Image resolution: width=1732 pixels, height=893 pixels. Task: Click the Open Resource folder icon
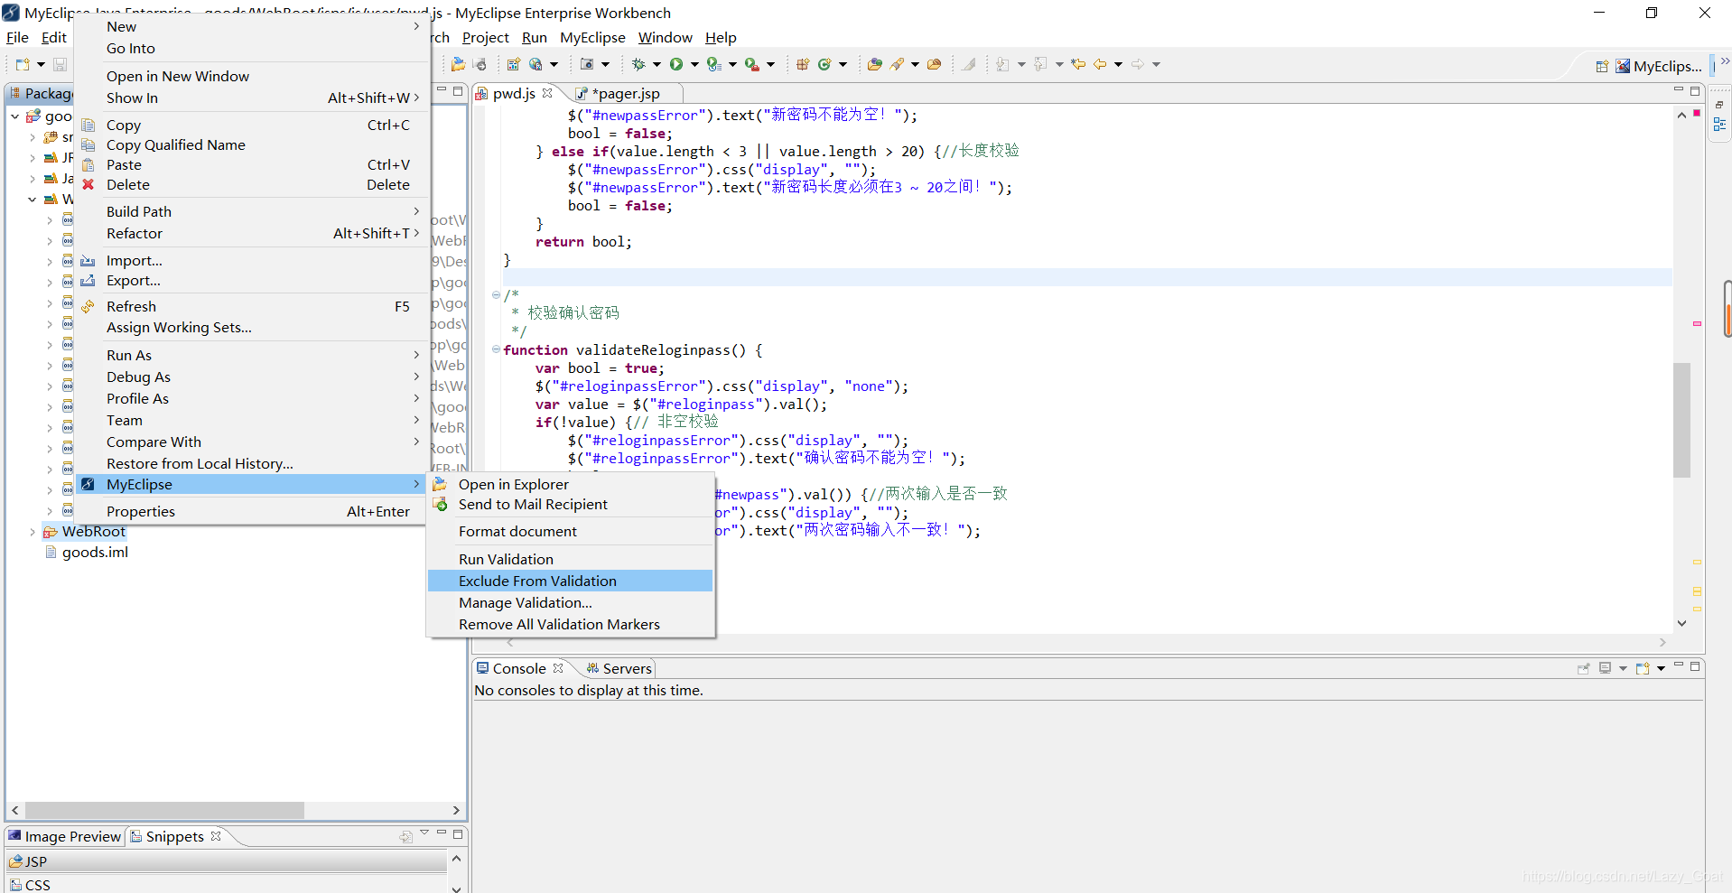click(x=935, y=64)
